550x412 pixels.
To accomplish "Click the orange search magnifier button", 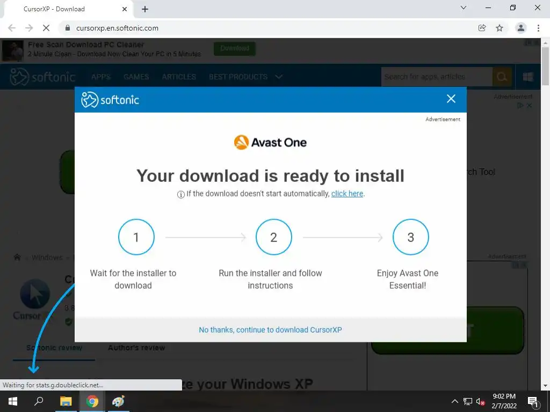I will pyautogui.click(x=502, y=77).
